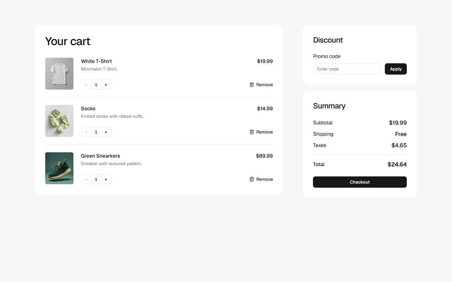
Task: Click the trash icon beside White T-Shirt
Action: point(251,85)
